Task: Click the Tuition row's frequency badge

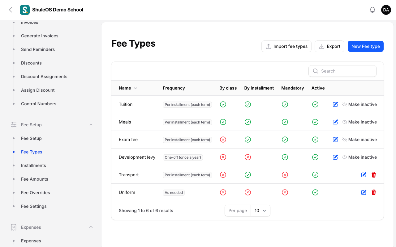Action: (x=187, y=105)
